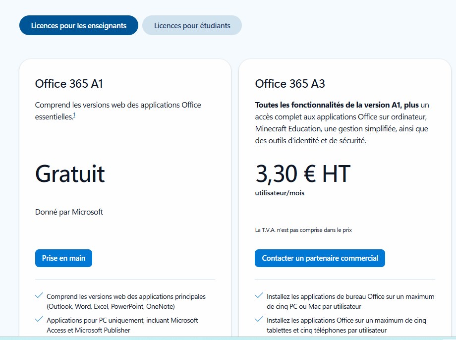Click the Prise en main button
The height and width of the screenshot is (340, 456).
(x=63, y=258)
